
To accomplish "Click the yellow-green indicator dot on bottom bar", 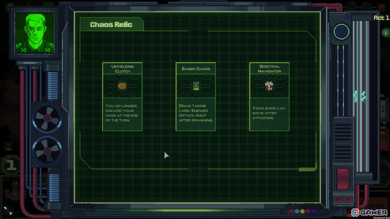I will pyautogui.click(x=302, y=212).
